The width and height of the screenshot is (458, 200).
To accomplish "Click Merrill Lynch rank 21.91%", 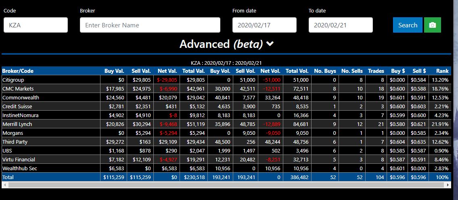I will point(441,124).
